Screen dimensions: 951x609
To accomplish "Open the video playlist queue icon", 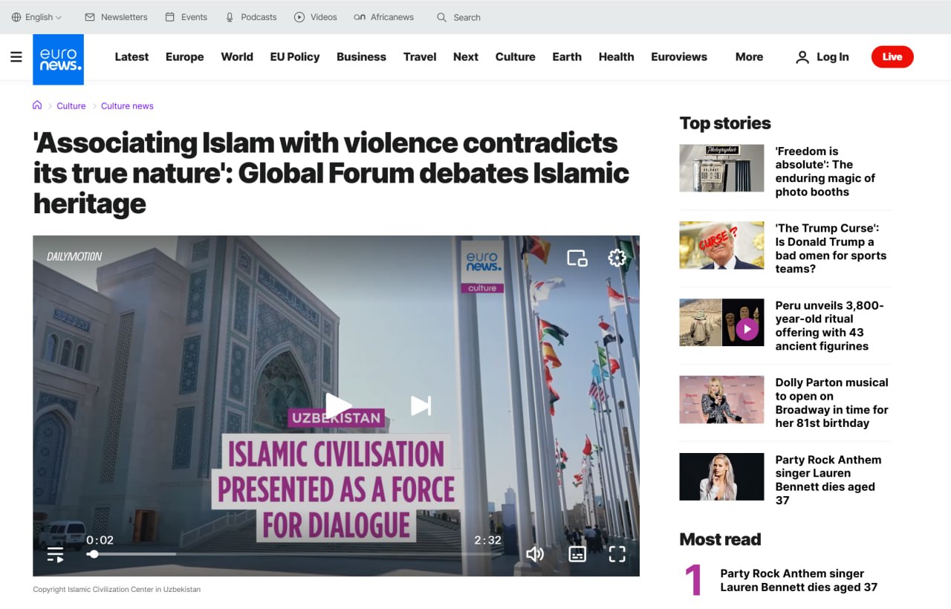I will point(55,554).
